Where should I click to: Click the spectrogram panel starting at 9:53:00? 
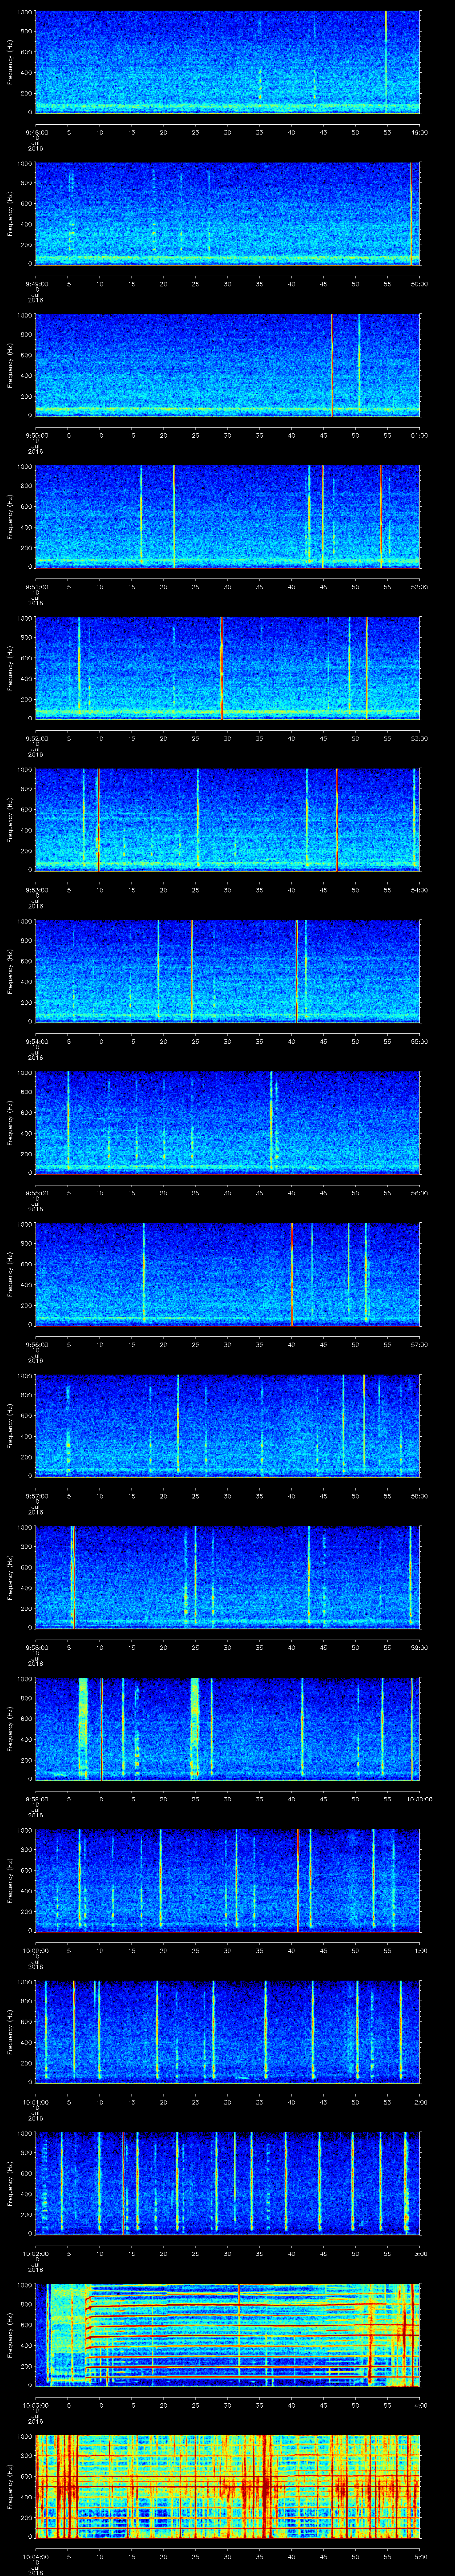pos(227,819)
